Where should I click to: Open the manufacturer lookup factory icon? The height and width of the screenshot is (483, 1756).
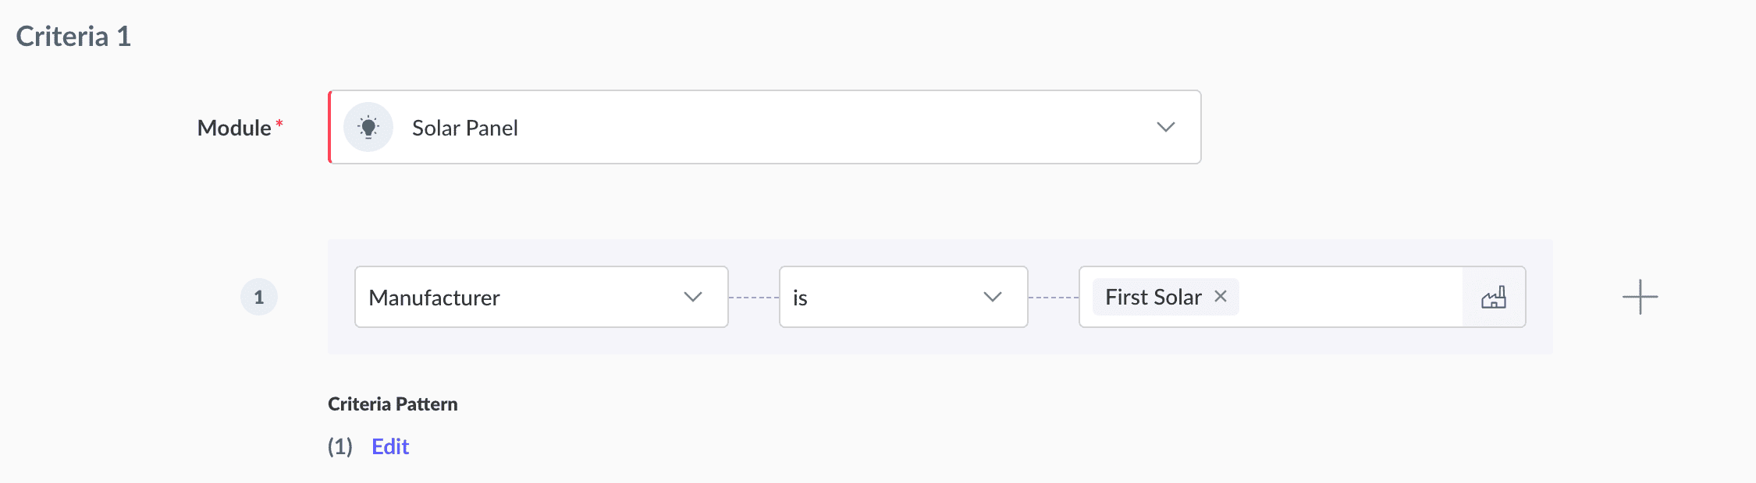[x=1493, y=297]
